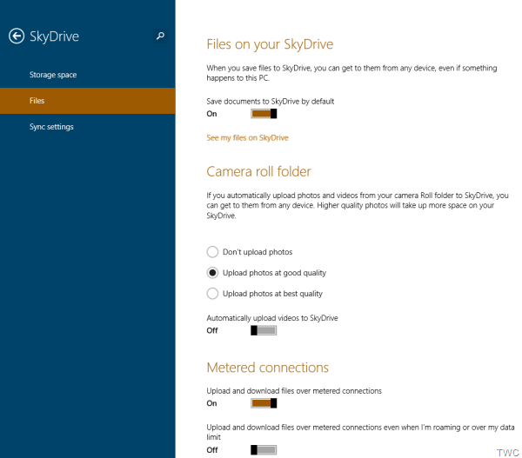Image resolution: width=522 pixels, height=458 pixels.
Task: Toggle Save documents to SkyDrive by default
Action: 264,114
